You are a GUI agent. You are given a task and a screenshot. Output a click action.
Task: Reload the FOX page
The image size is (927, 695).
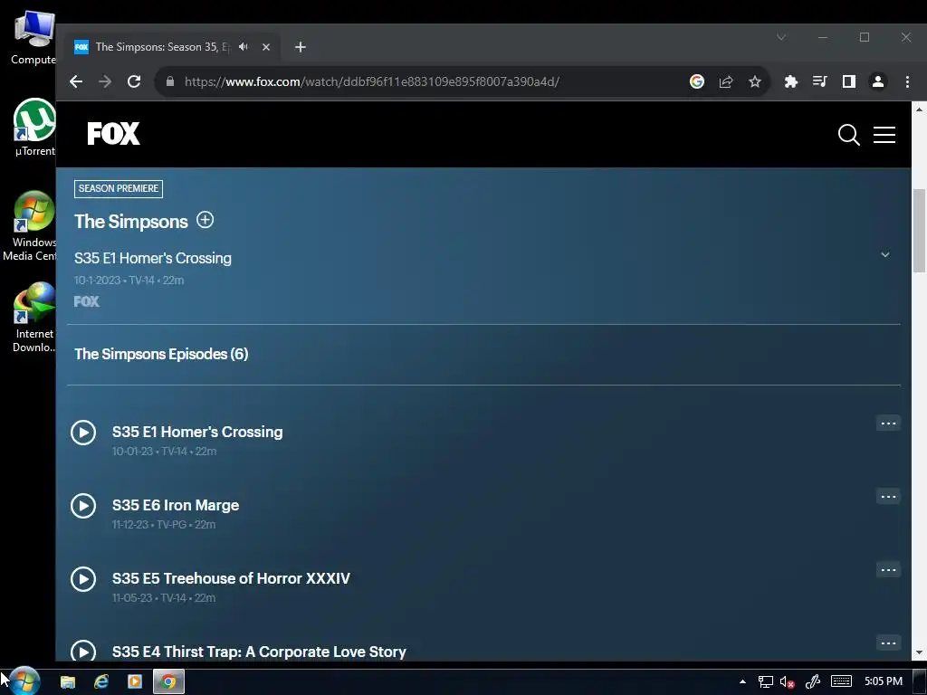coord(134,81)
